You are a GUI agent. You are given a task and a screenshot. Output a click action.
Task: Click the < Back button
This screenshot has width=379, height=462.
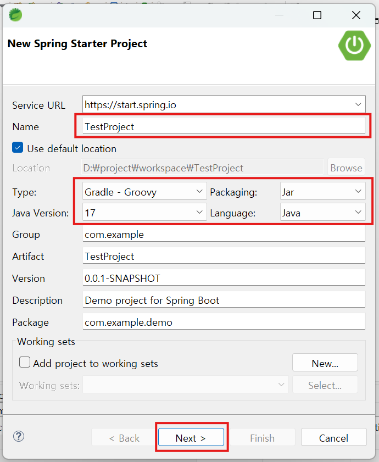[124, 437]
